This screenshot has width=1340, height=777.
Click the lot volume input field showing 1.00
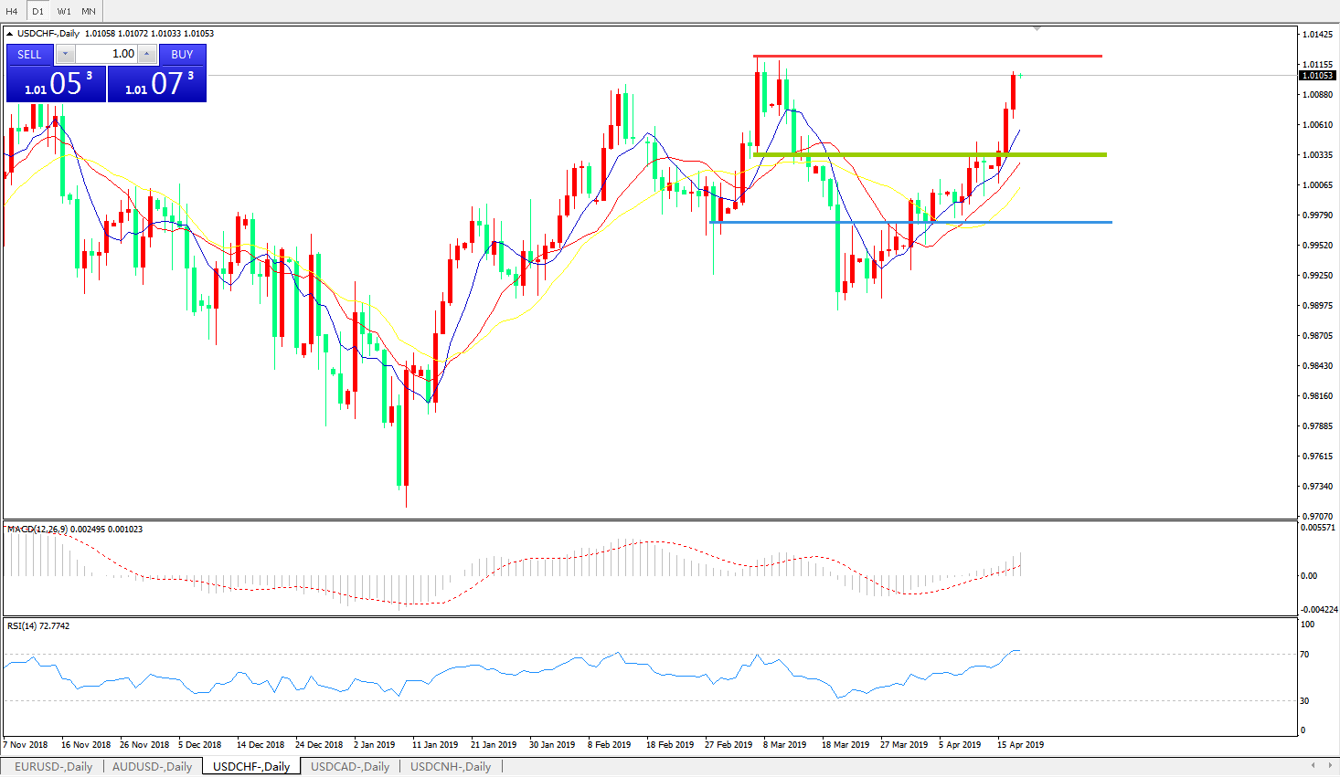(106, 54)
